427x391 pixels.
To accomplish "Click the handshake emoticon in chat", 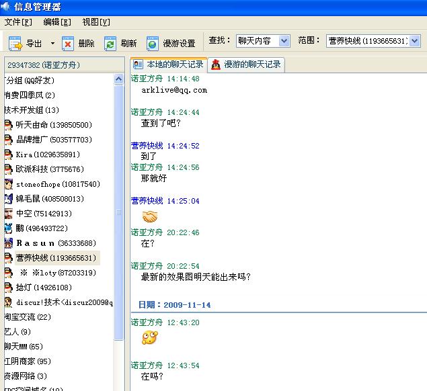I will pyautogui.click(x=150, y=217).
